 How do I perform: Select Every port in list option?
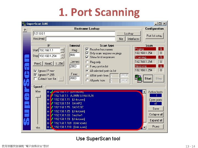[87, 66]
